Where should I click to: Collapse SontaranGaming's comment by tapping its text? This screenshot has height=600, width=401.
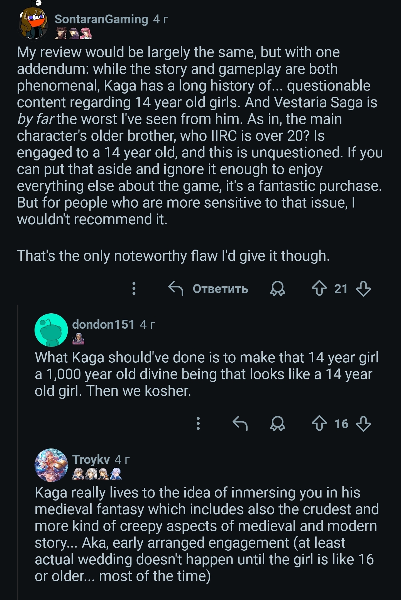tap(195, 136)
